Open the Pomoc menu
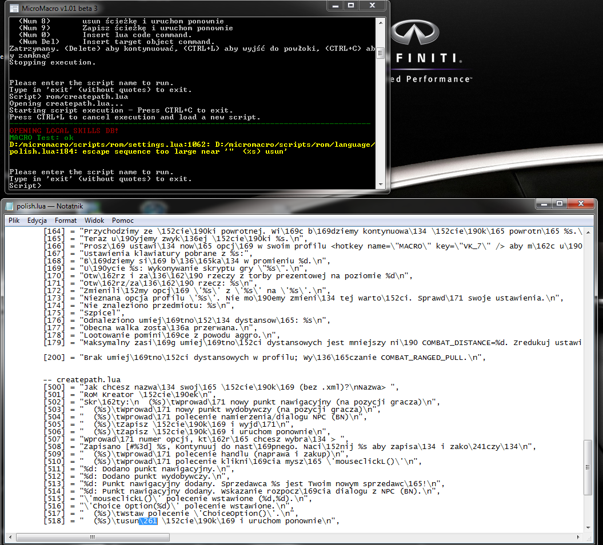 point(123,221)
